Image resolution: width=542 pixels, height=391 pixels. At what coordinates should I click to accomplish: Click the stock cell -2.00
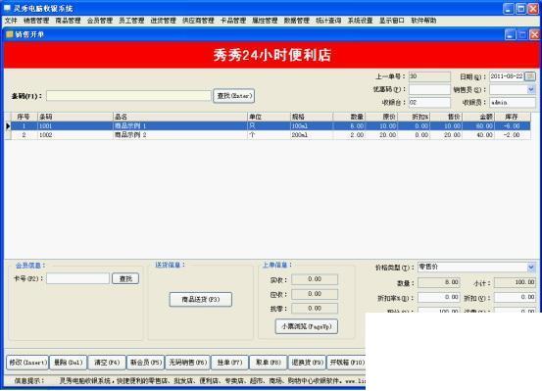coord(512,135)
